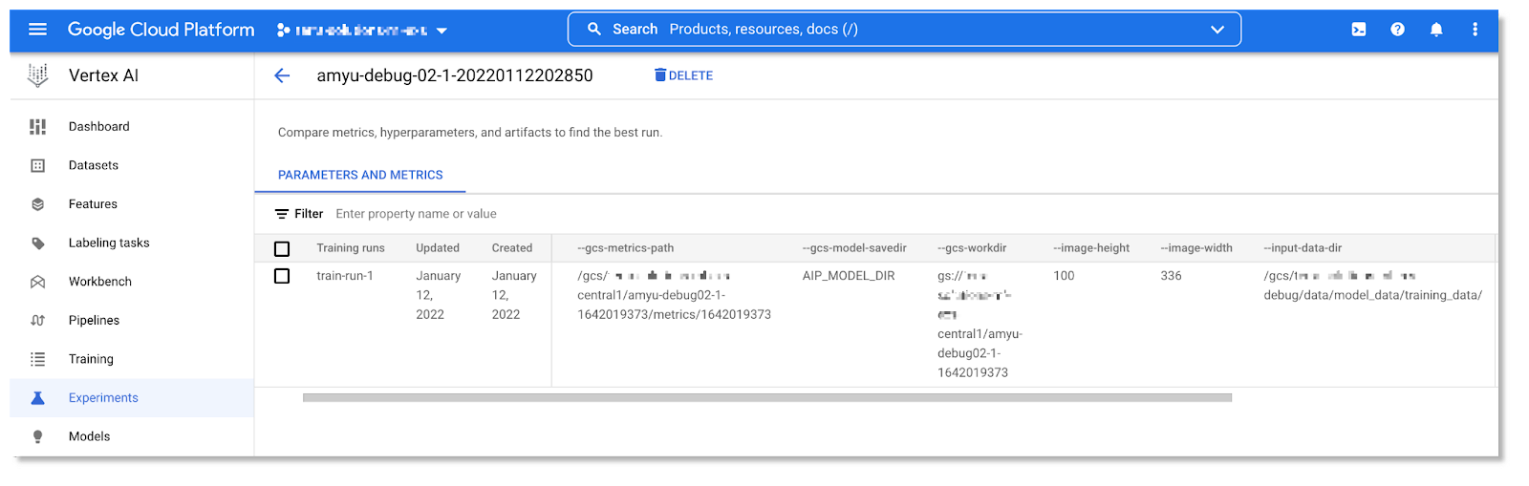Click the --gcs-metrics-path column header
The width and height of the screenshot is (1529, 486).
click(626, 248)
